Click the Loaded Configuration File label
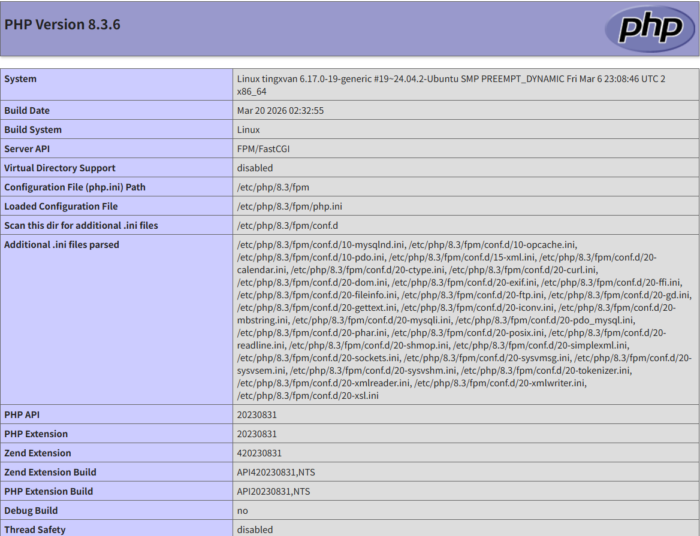This screenshot has height=536, width=700. [61, 207]
